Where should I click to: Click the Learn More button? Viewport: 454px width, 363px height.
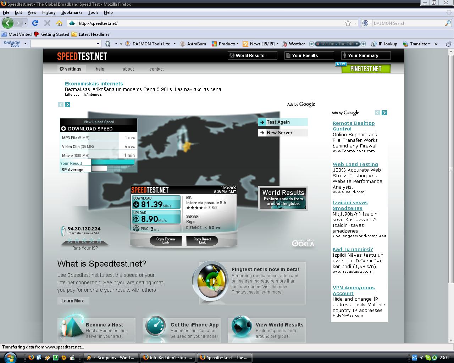(73, 301)
